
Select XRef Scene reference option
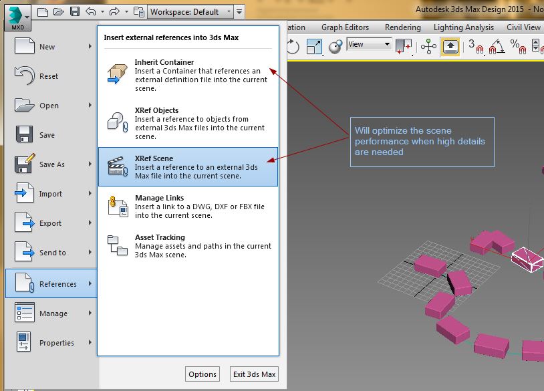click(x=188, y=167)
